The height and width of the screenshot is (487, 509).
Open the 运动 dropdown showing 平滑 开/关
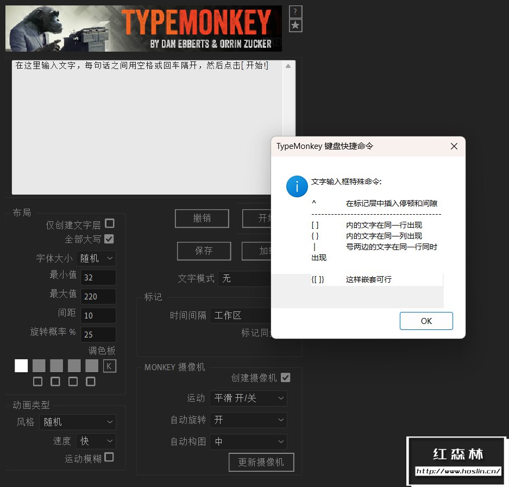click(248, 398)
